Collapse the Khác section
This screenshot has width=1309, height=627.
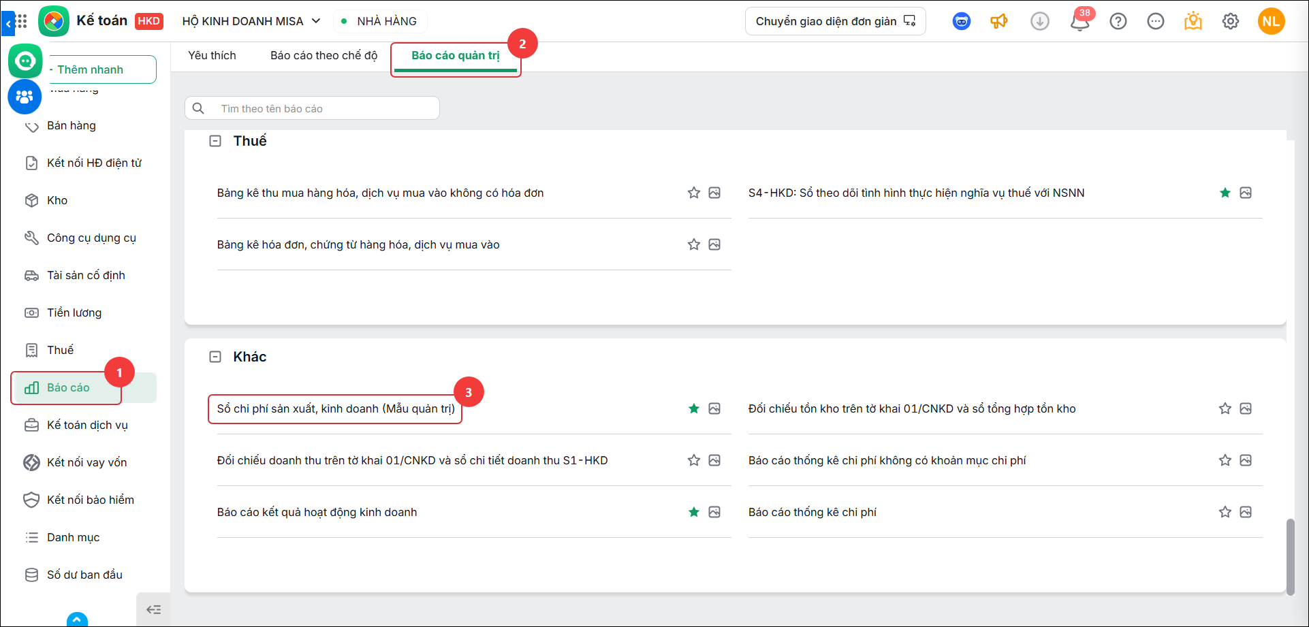tap(215, 357)
